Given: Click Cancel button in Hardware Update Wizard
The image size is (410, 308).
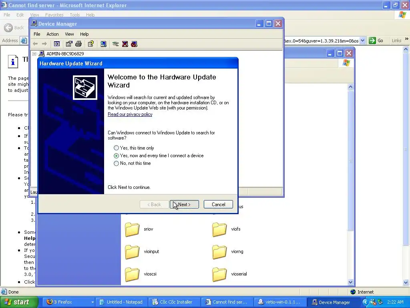Looking at the screenshot, I should pos(218,205).
